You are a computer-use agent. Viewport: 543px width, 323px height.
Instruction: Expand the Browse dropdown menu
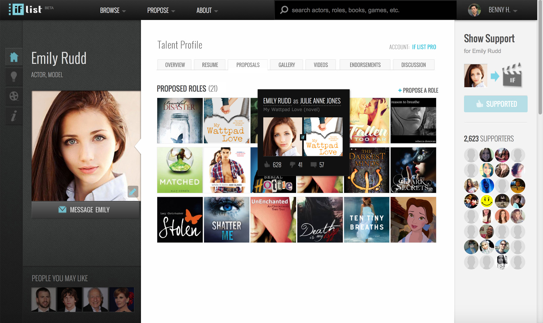113,10
